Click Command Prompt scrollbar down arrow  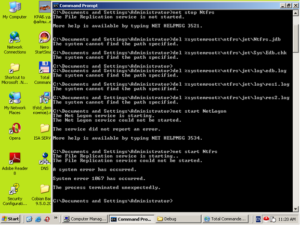pos(296,209)
